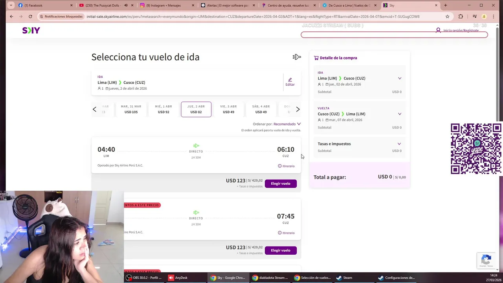Choose the 04:40 flight with Elegir vuelo

[281, 184]
